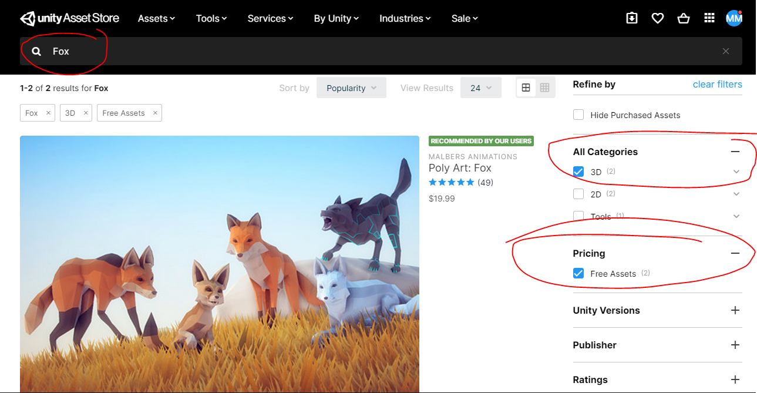The height and width of the screenshot is (393, 757).
Task: Open the Tools menu in header
Action: coord(211,18)
